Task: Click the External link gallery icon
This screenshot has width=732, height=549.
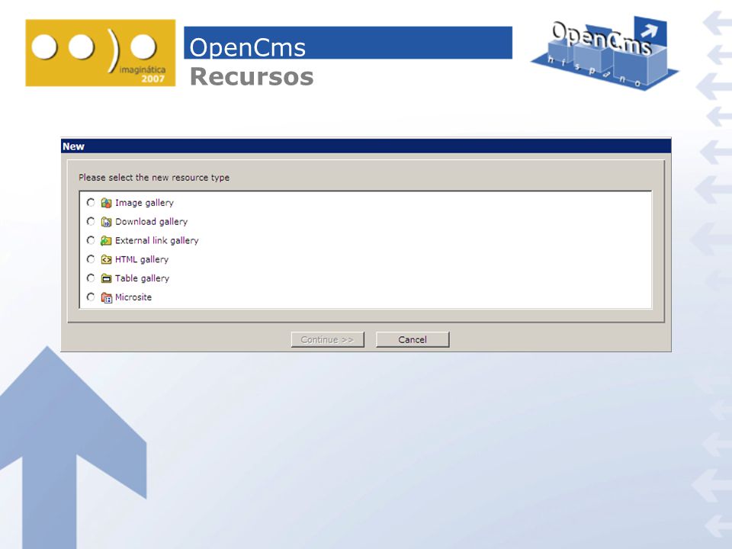Action: coord(107,240)
